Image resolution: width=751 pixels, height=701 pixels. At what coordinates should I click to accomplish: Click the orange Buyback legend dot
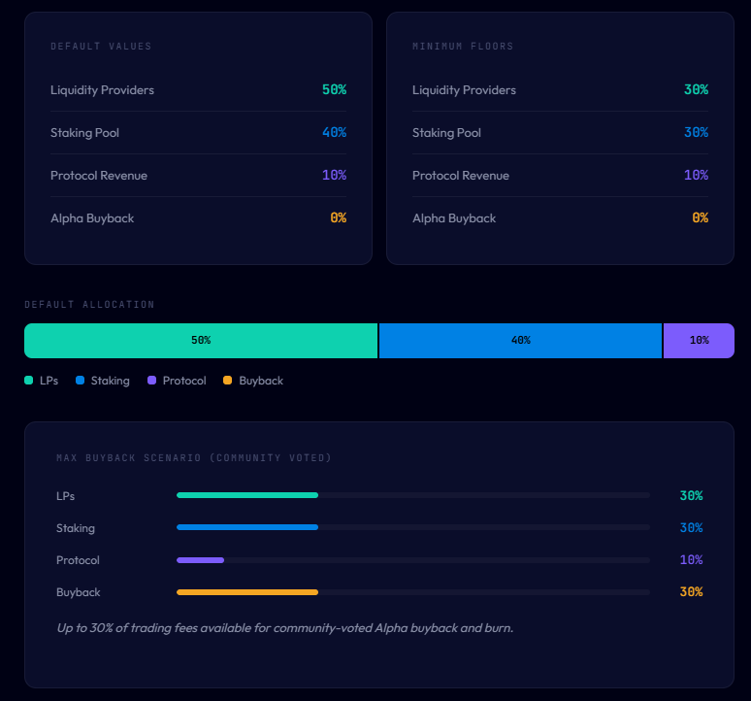point(227,381)
